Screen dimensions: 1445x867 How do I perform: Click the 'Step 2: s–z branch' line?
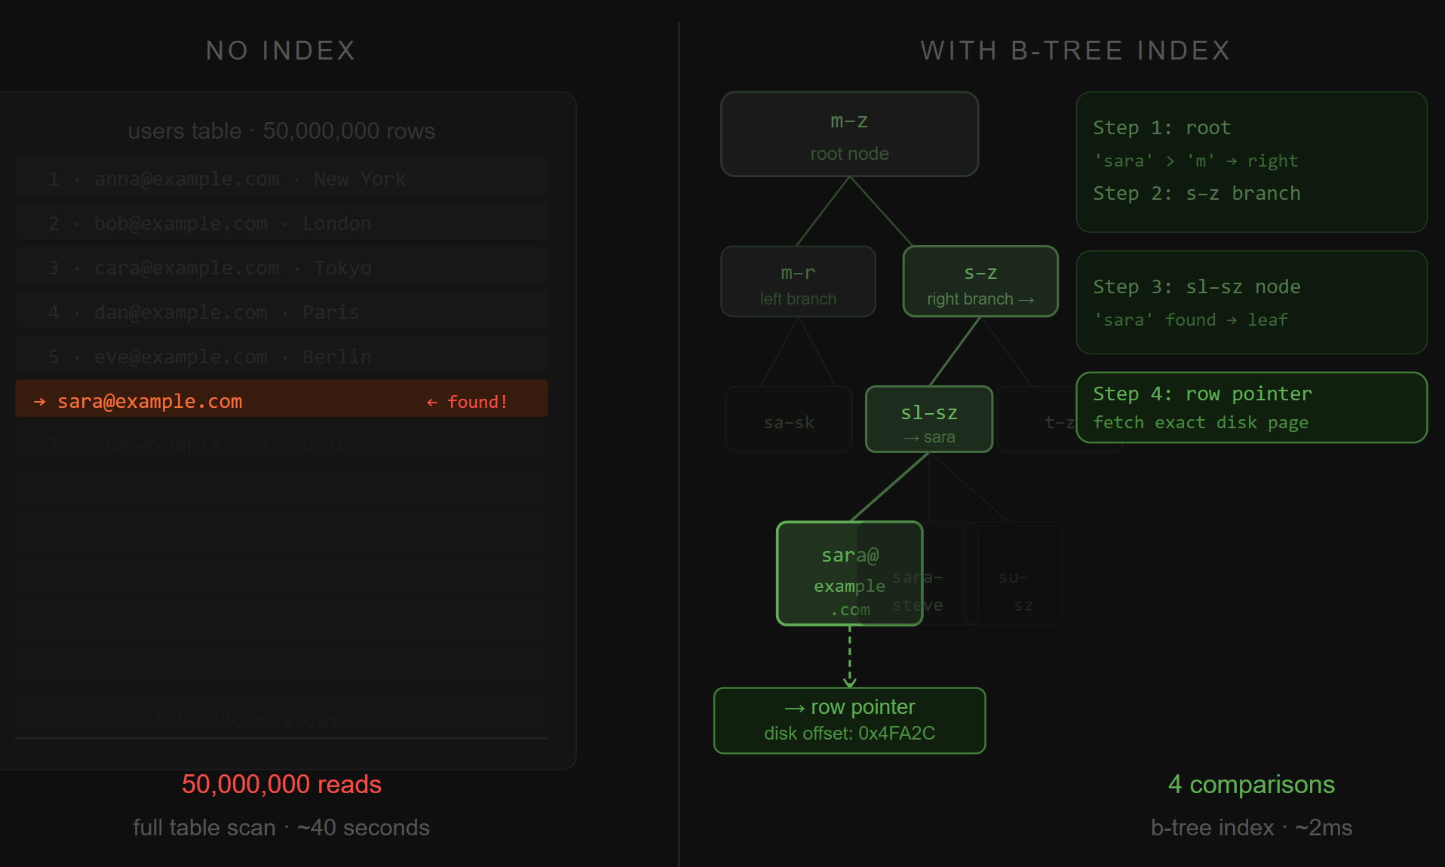tap(1197, 193)
